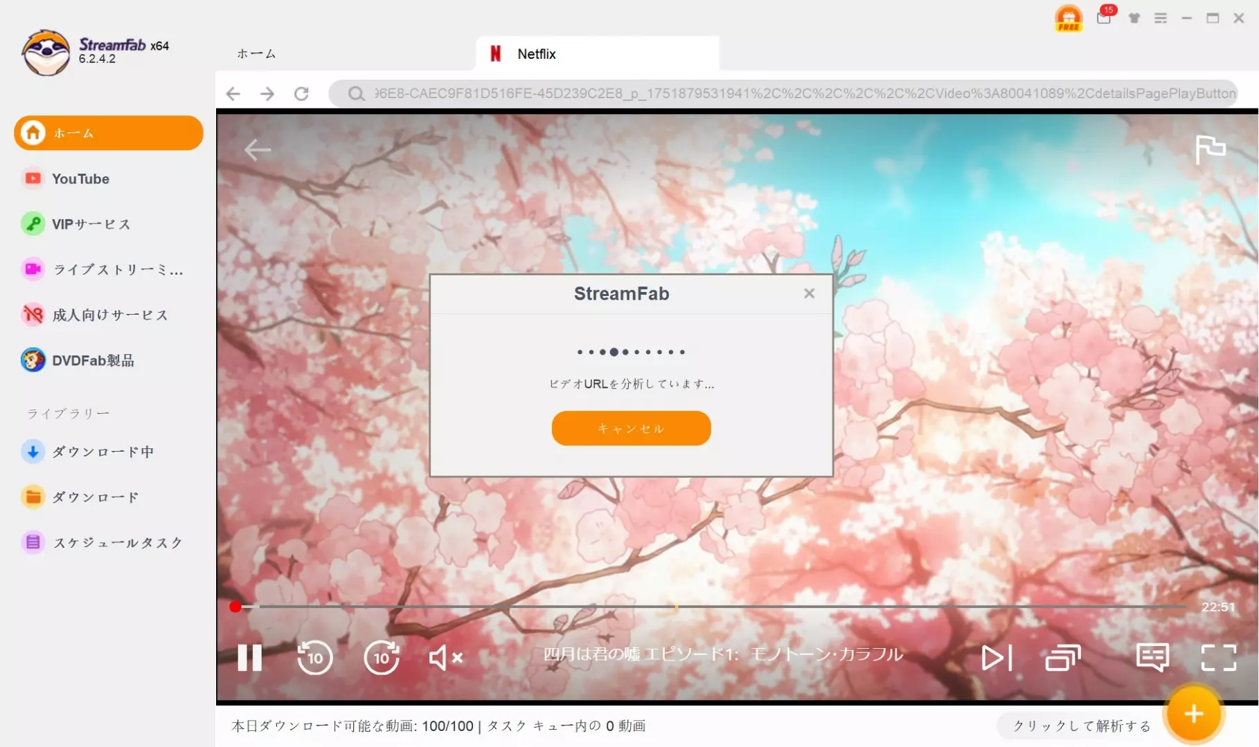This screenshot has width=1259, height=747.
Task: Unmute the player volume
Action: click(x=445, y=657)
